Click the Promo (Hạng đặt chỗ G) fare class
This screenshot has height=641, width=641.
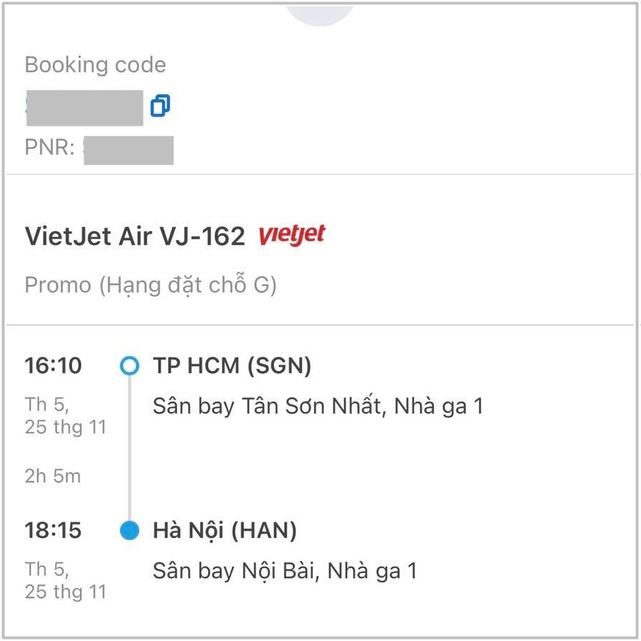click(x=150, y=286)
